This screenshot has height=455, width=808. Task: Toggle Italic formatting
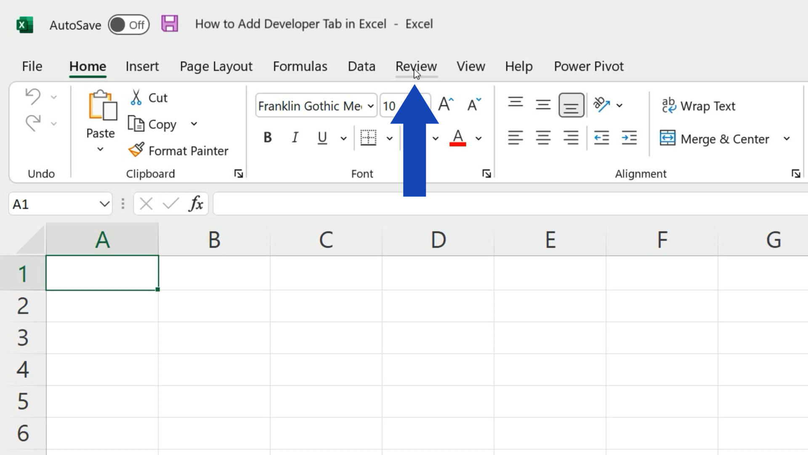click(295, 137)
